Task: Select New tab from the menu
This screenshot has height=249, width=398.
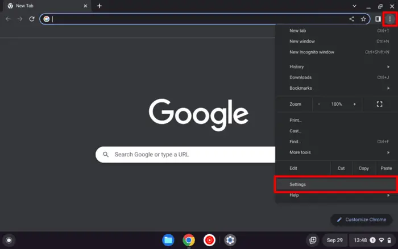Action: coord(337,31)
